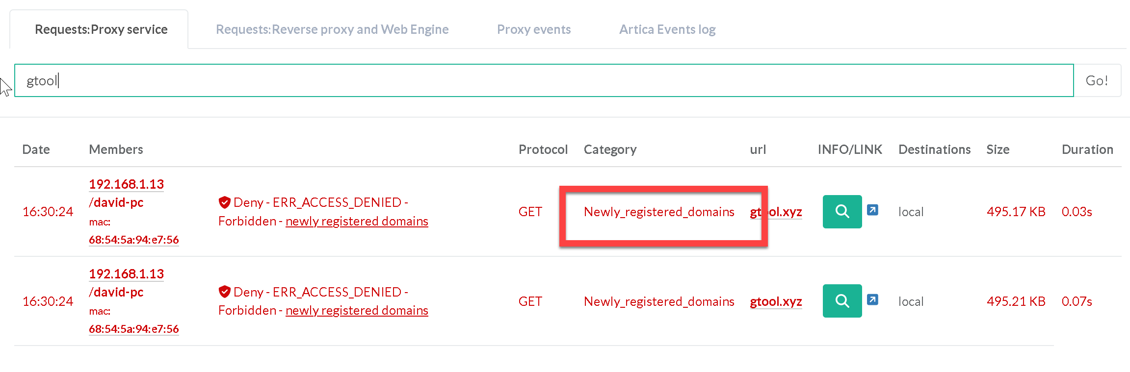This screenshot has width=1130, height=372.
Task: Open external link icon in second row
Action: 872,299
